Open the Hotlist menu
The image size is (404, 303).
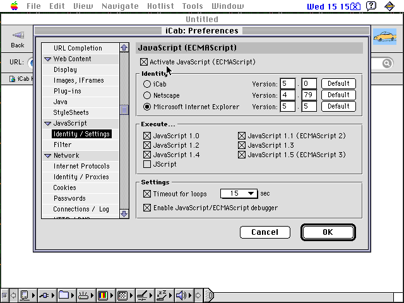160,6
